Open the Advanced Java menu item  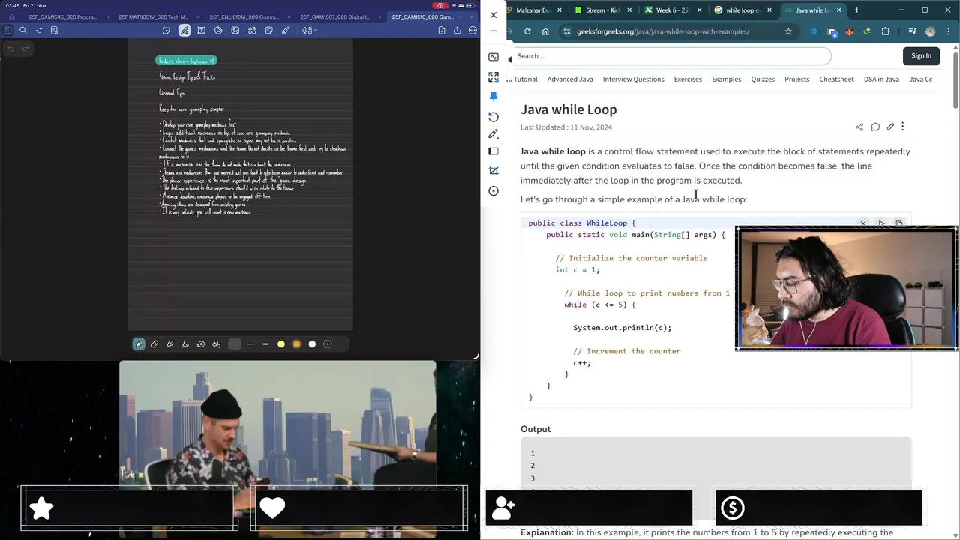tap(570, 79)
